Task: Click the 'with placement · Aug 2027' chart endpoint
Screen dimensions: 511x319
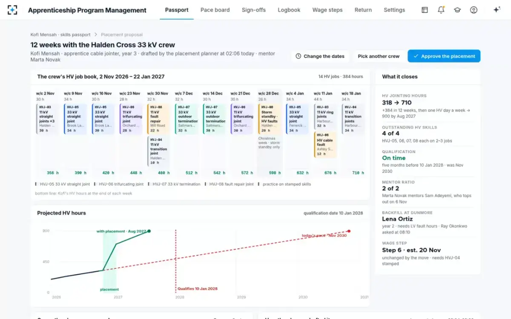Action: click(149, 231)
